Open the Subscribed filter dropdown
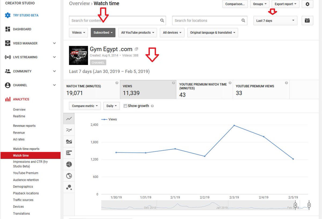The height and width of the screenshot is (219, 322). (x=103, y=32)
